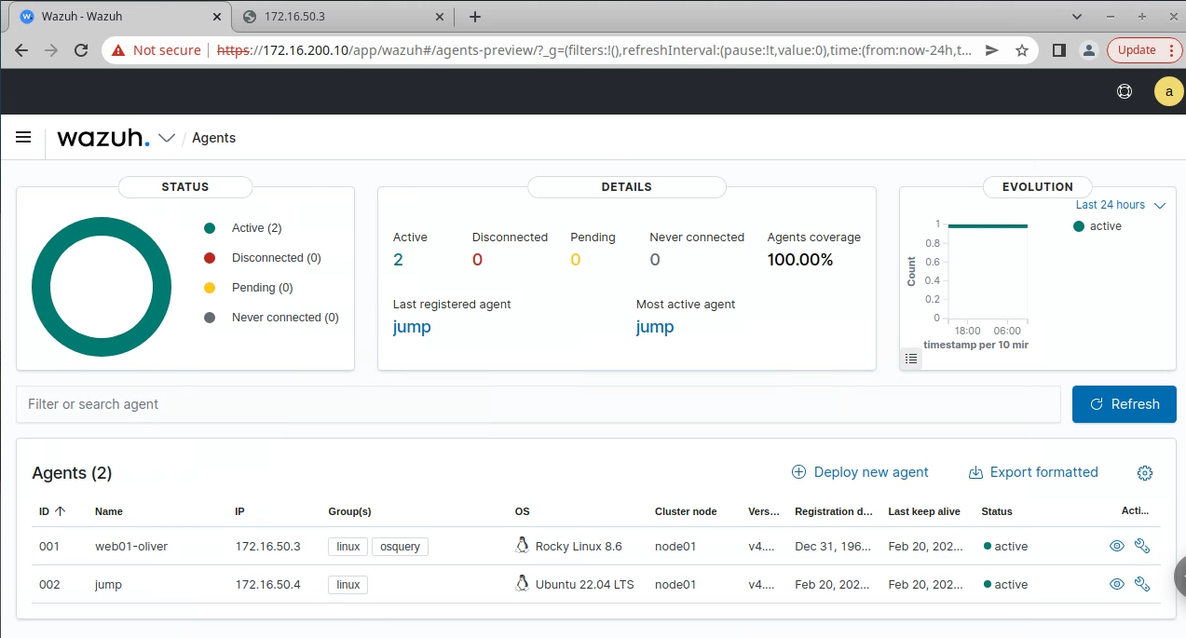This screenshot has height=638, width=1186.
Task: Reload the current page
Action: click(x=81, y=50)
